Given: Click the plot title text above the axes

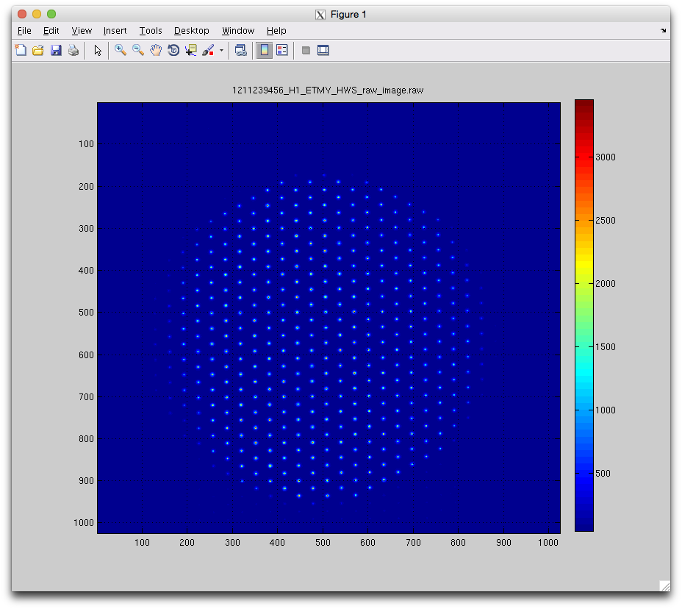Looking at the screenshot, I should 328,90.
